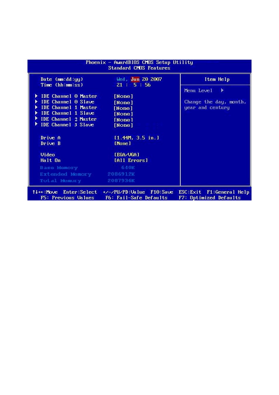The width and height of the screenshot is (279, 395).
Task: Click [None] value for Channel 2 Master
Action: 123,120
